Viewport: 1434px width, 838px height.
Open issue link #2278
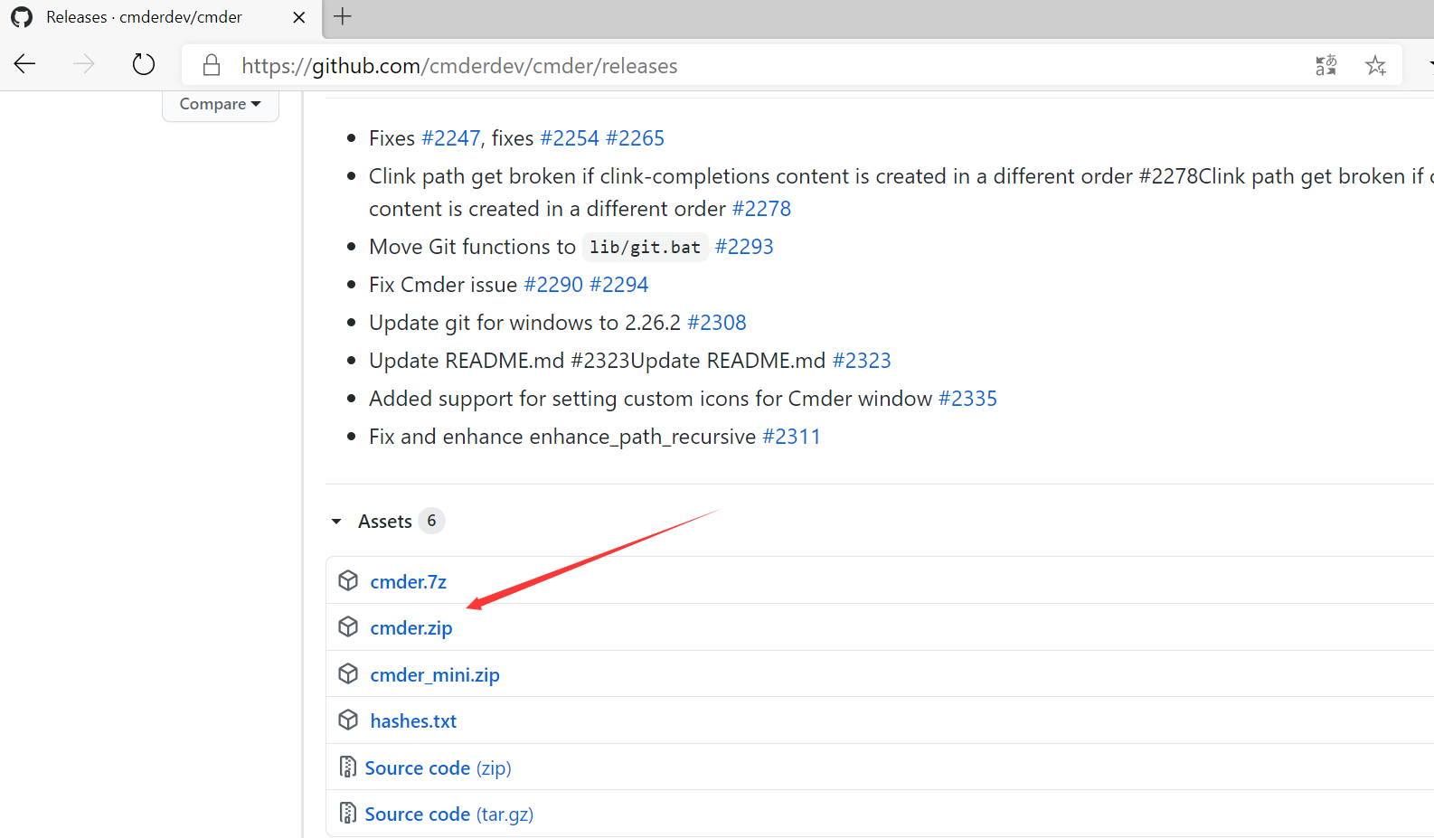[761, 209]
